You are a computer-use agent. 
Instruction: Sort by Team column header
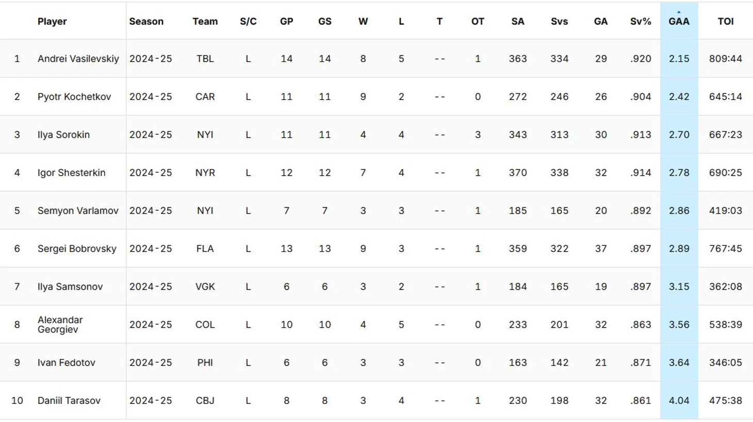[205, 22]
